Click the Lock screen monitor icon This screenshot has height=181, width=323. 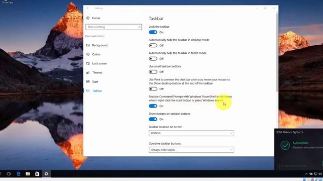pyautogui.click(x=88, y=63)
